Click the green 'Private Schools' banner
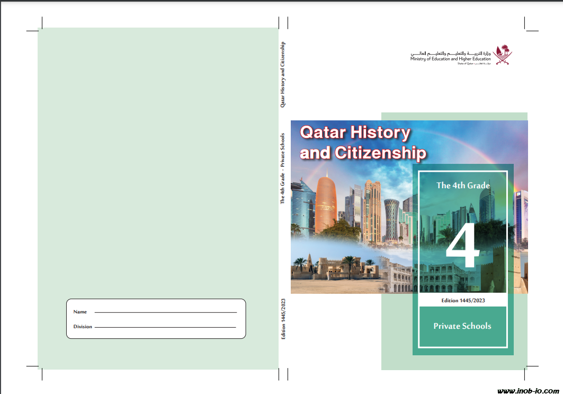This screenshot has width=563, height=394. tap(462, 326)
